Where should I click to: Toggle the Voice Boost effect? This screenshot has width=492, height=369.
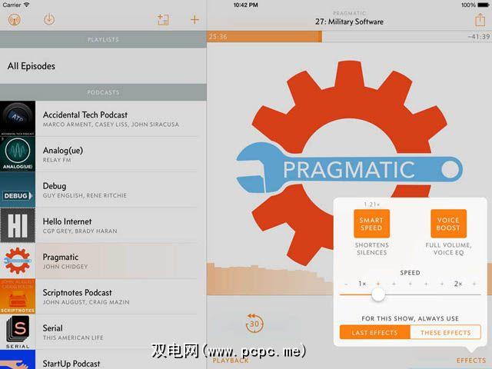(448, 224)
